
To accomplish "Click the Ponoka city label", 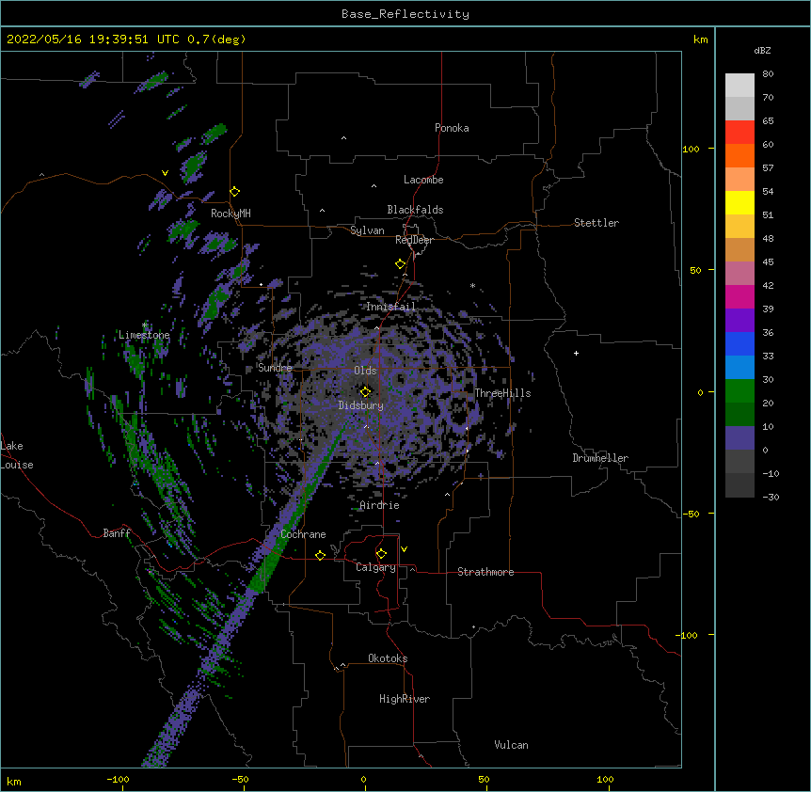I will 452,128.
